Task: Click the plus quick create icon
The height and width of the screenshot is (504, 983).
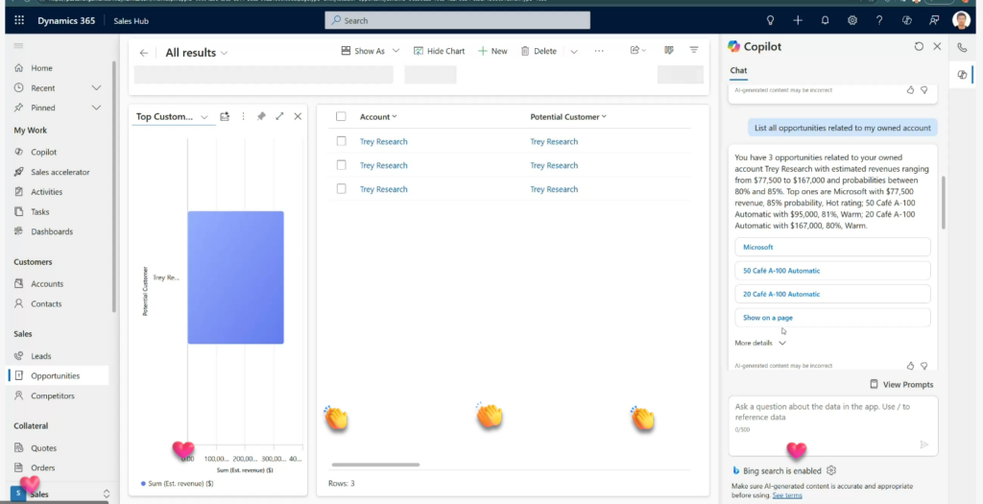Action: point(798,21)
